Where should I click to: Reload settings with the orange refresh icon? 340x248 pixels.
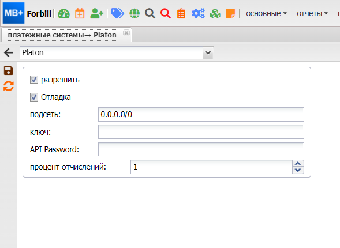click(9, 86)
